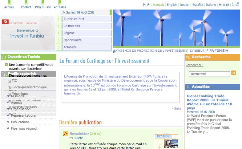Switch language to Français
The image size is (242, 149).
point(158,5)
